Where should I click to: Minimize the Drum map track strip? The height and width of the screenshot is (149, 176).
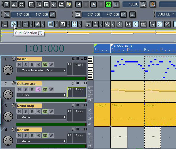(82, 105)
